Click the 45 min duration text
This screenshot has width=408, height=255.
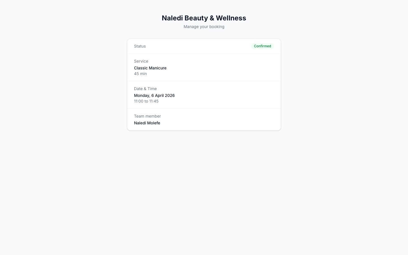tap(140, 73)
